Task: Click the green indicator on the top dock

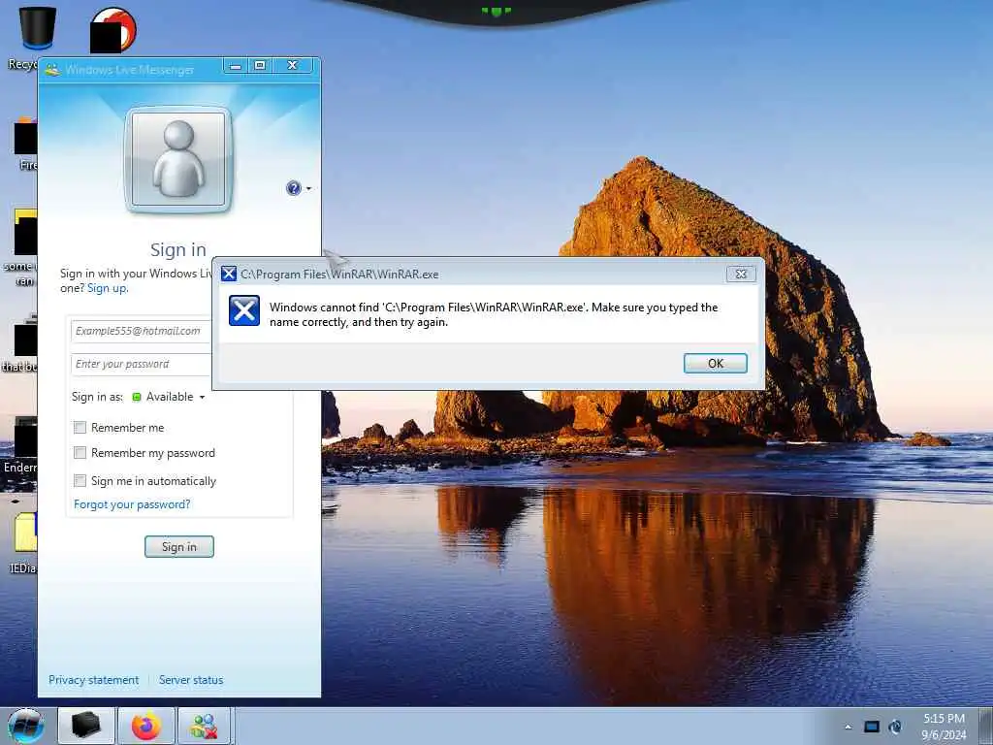Action: (x=496, y=11)
